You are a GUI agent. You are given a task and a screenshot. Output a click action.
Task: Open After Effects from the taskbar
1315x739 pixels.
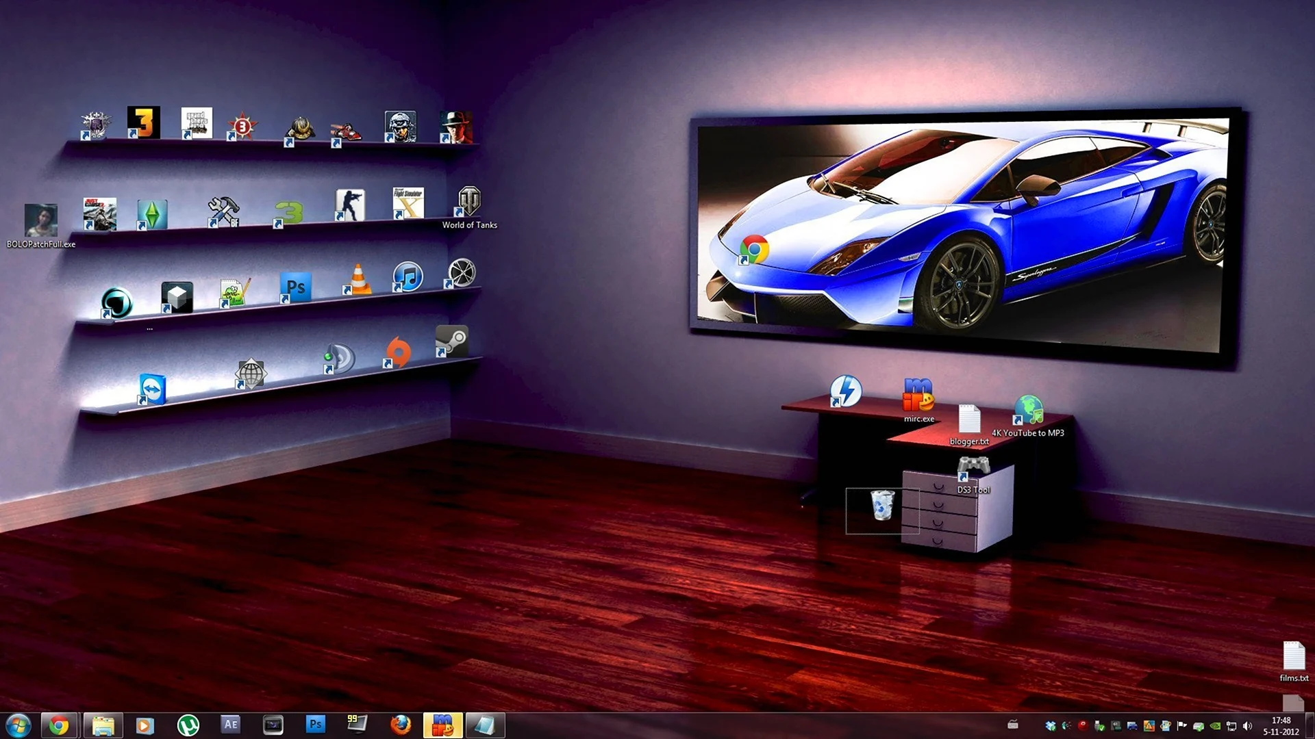tap(231, 724)
